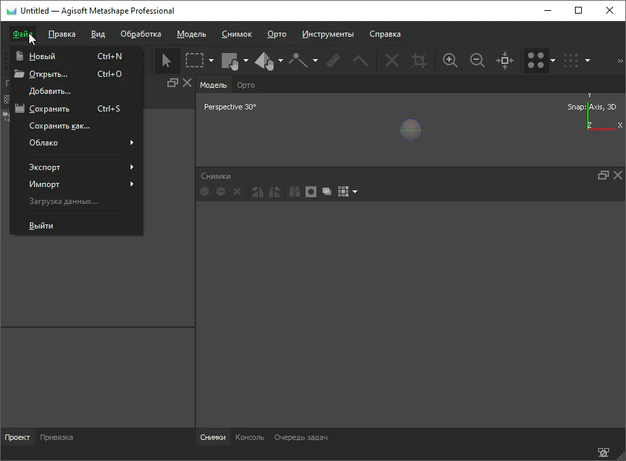Activate the rectangle selection tool
Screen dimensions: 626x461
click(195, 61)
